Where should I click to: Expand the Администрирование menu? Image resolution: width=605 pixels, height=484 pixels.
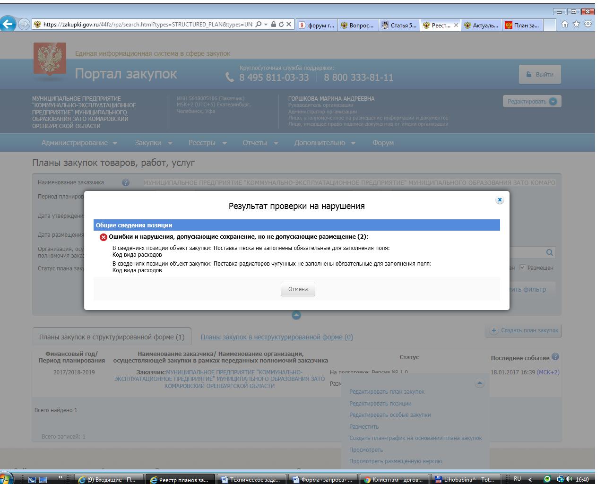[x=79, y=143]
